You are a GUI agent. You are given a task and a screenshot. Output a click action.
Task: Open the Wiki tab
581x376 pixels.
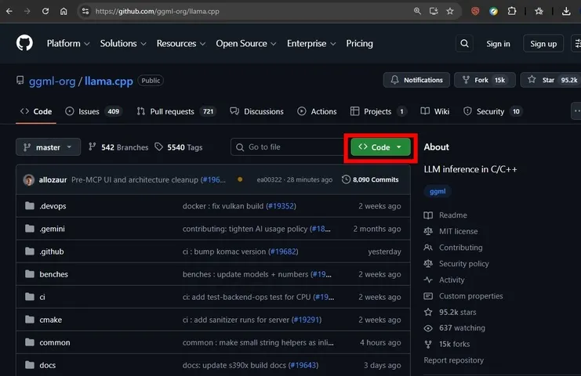pyautogui.click(x=435, y=111)
